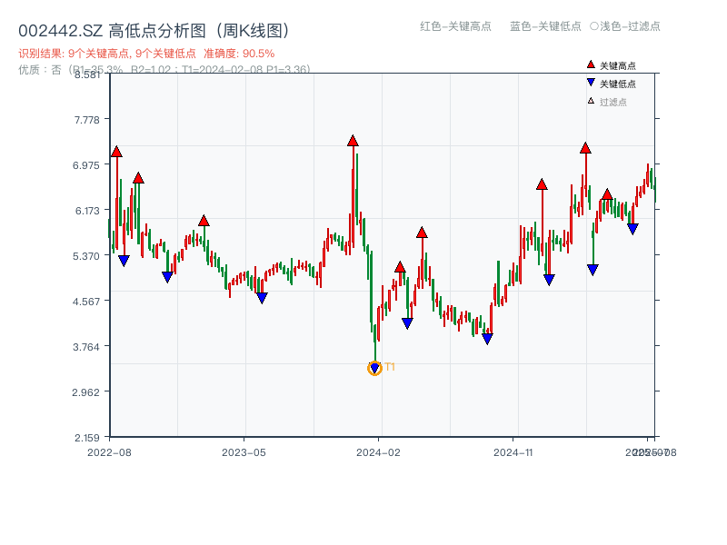Click the red key-high triangle near 7.25 in 2025

(585, 148)
